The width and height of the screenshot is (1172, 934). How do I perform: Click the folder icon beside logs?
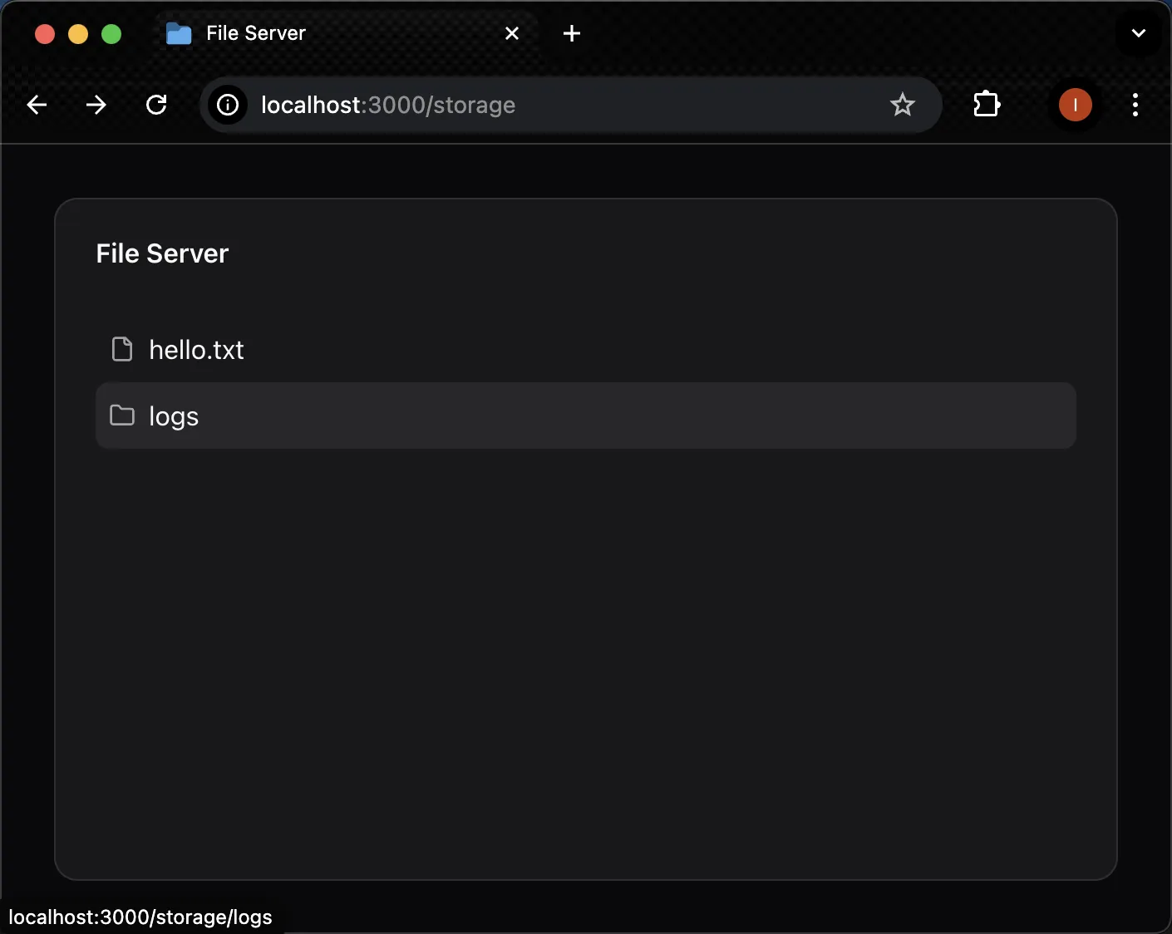[122, 415]
